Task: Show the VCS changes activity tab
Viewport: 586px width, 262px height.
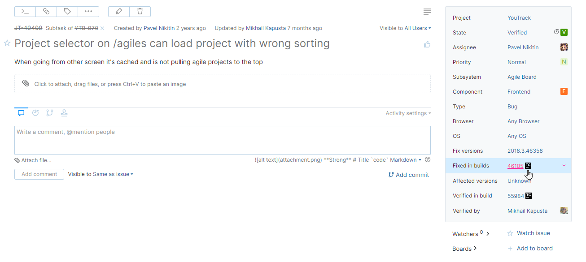Action: (50, 113)
